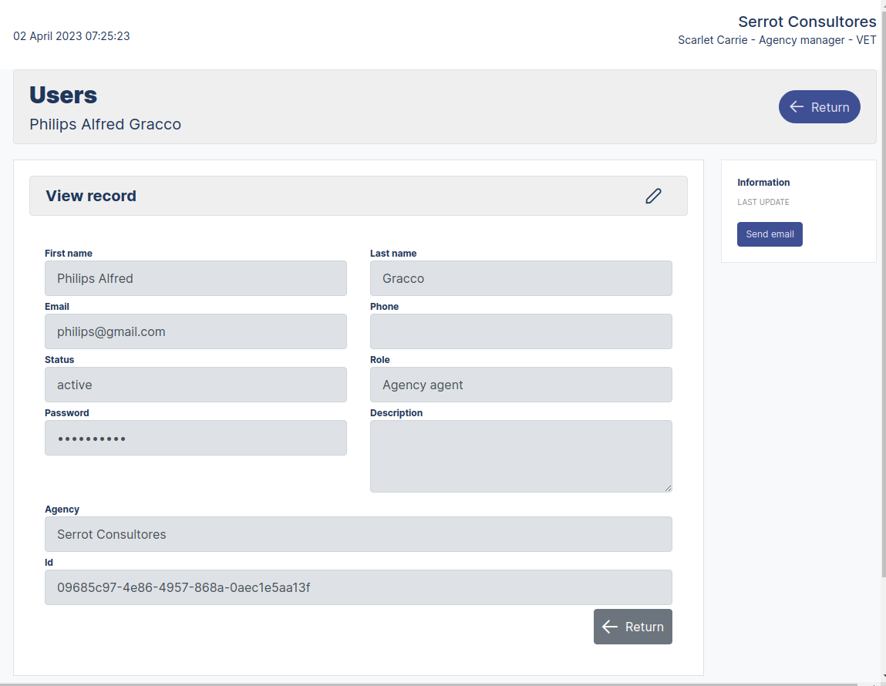
Task: Click inside the Description text area
Action: 520,455
